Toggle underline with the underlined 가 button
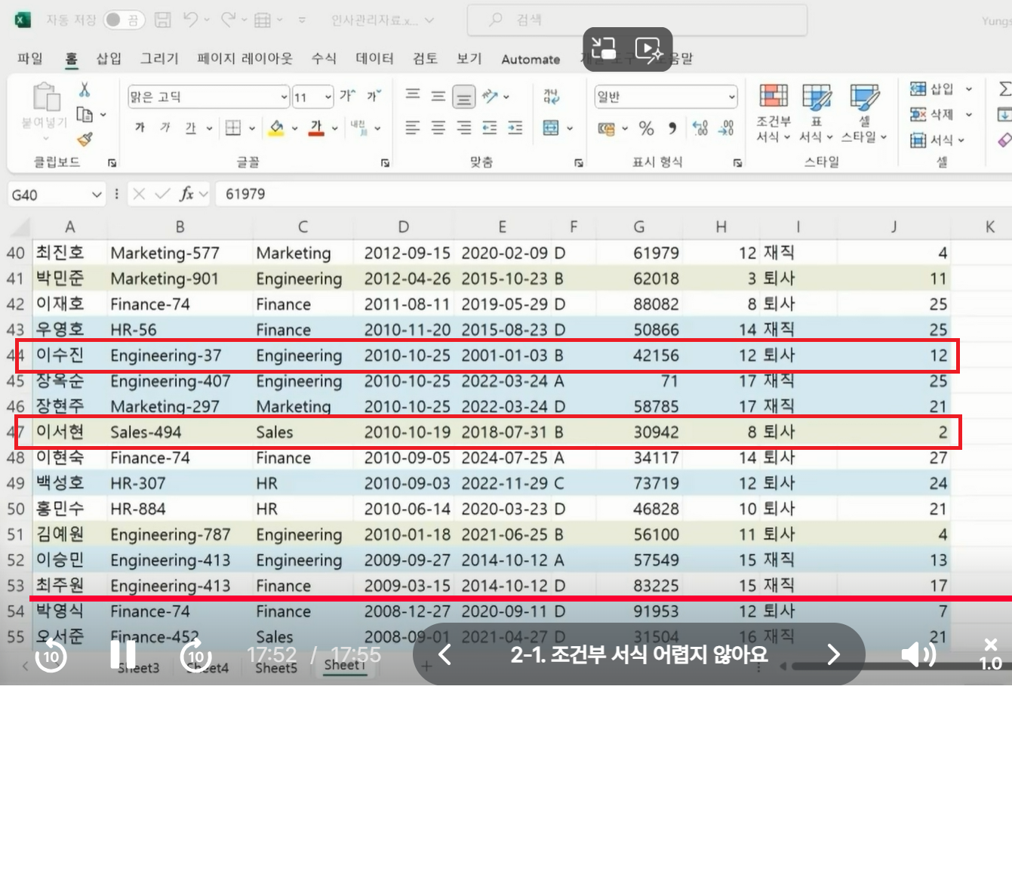This screenshot has height=871, width=1012. 191,128
